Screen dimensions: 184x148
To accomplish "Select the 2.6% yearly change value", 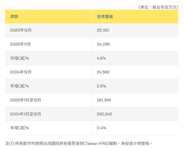I will point(101,86).
